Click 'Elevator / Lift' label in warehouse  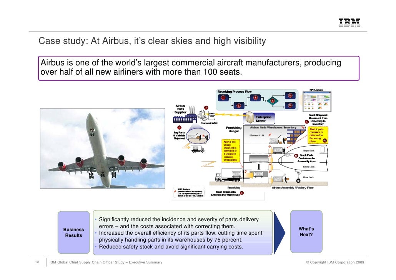tap(257, 135)
